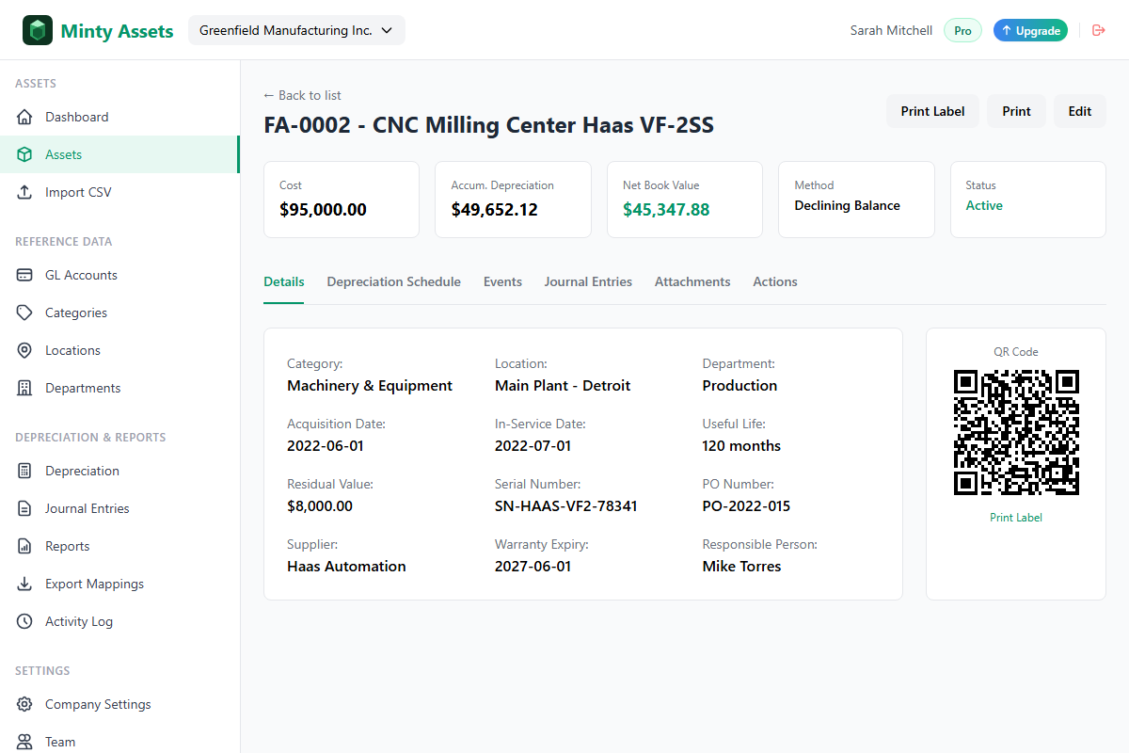Click the Export Mappings download icon

(25, 584)
